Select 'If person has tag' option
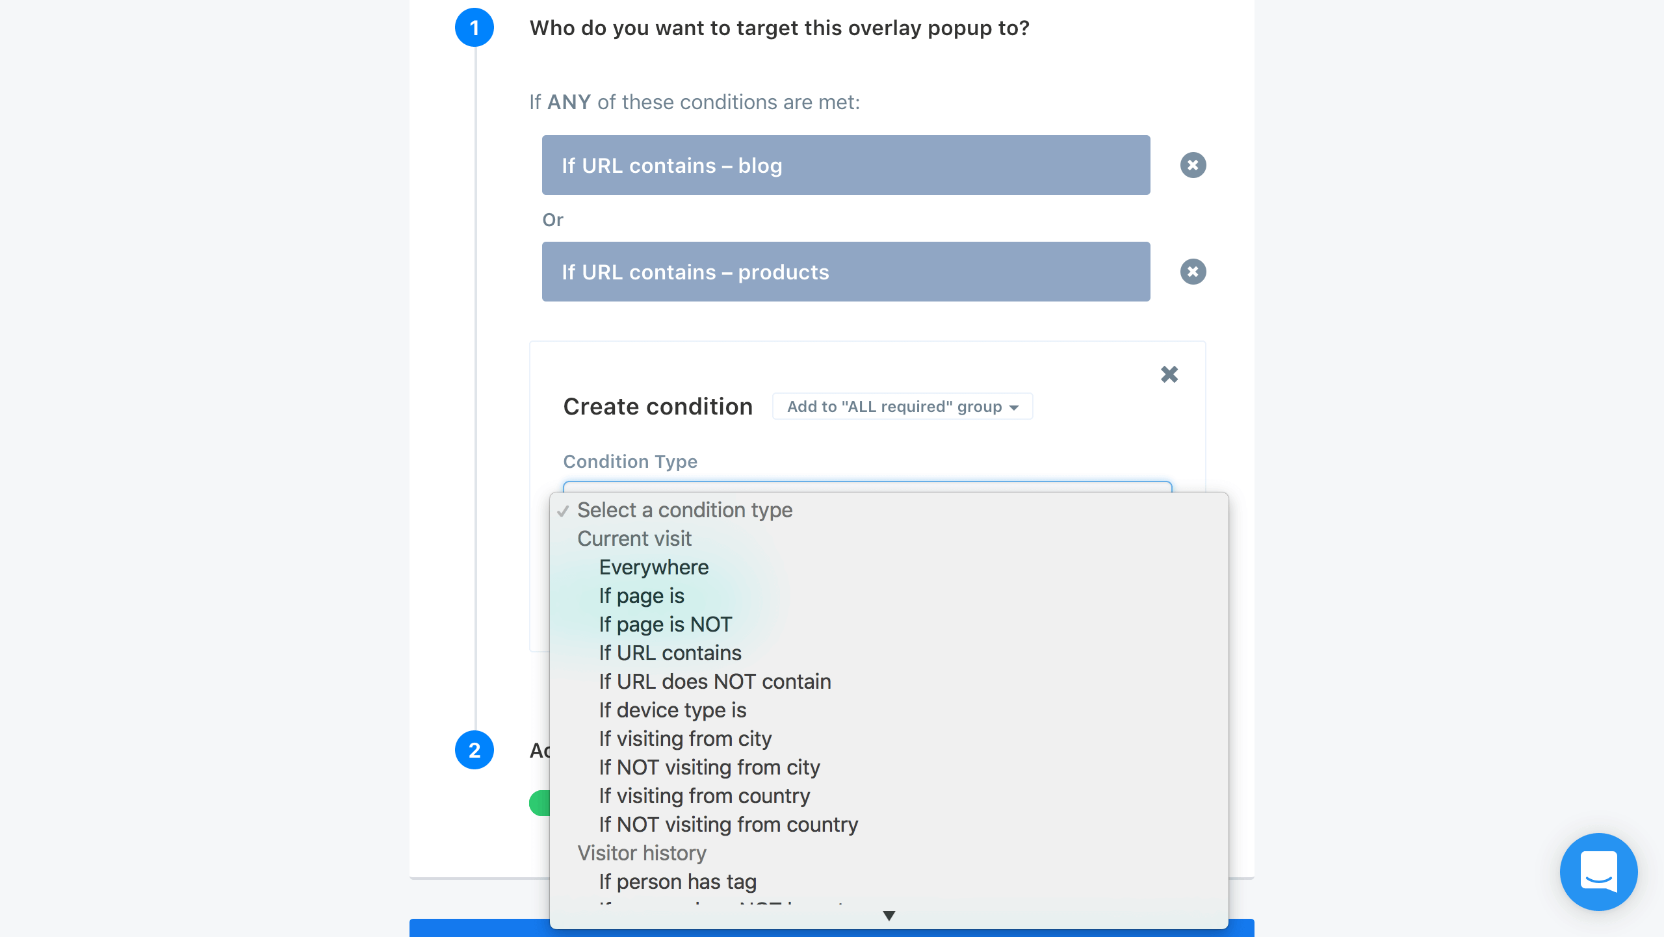 coord(677,882)
